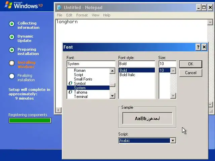Click the Sample preview box text

[x=147, y=118]
